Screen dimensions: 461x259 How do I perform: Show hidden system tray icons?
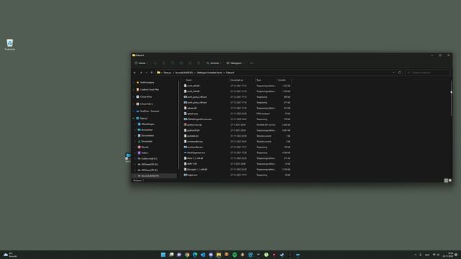coord(415,255)
